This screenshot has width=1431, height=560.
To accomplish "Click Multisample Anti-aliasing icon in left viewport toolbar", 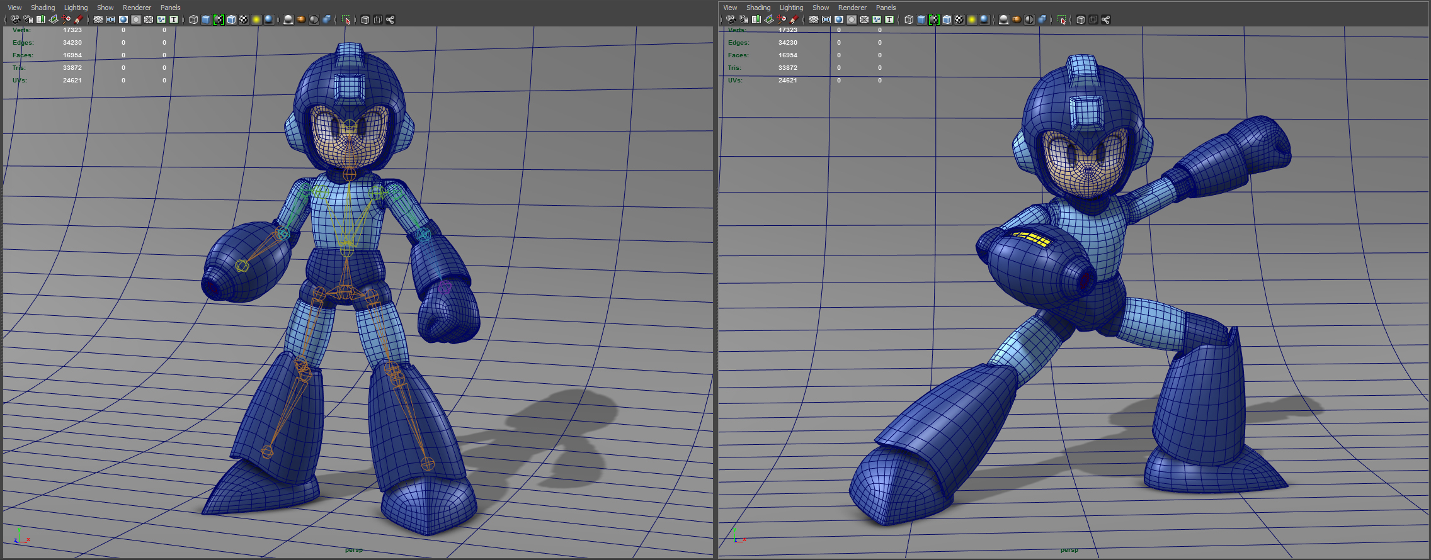I will [x=314, y=20].
